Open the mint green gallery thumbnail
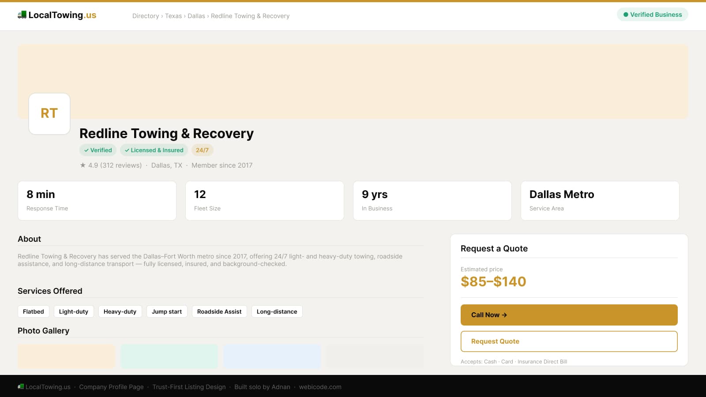 169,356
